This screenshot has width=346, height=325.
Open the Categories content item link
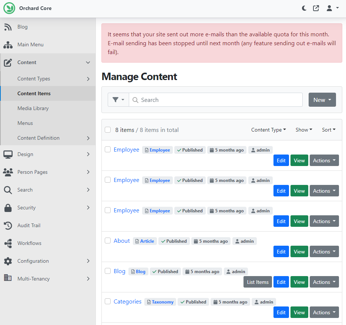(x=128, y=302)
